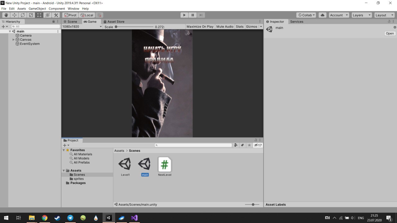The height and width of the screenshot is (223, 397).
Task: Open the Edit menu
Action: [x=12, y=9]
